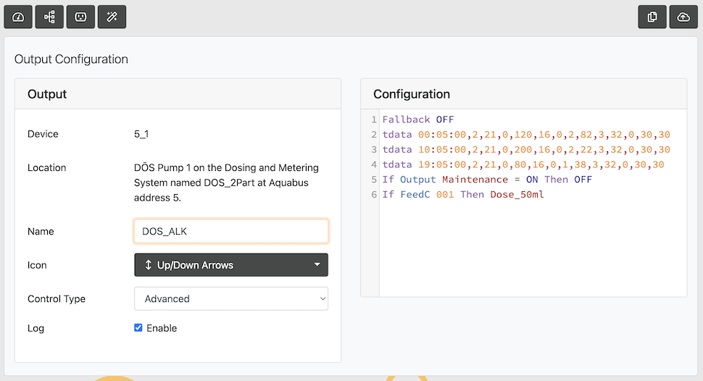
Task: Click the copy documents icon
Action: 652,17
